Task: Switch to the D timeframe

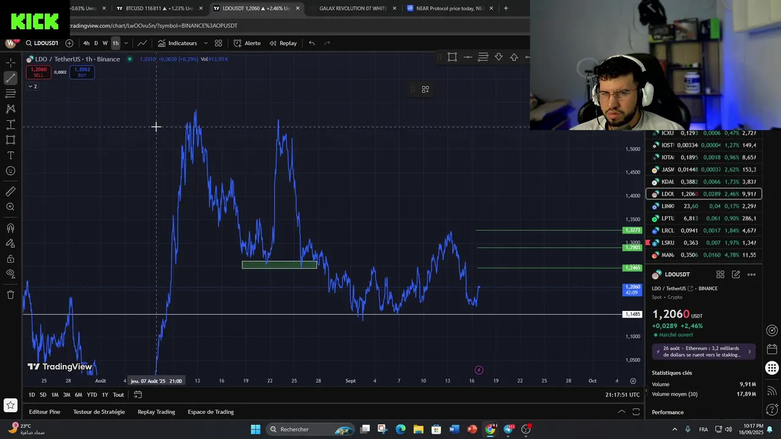Action: [96, 43]
